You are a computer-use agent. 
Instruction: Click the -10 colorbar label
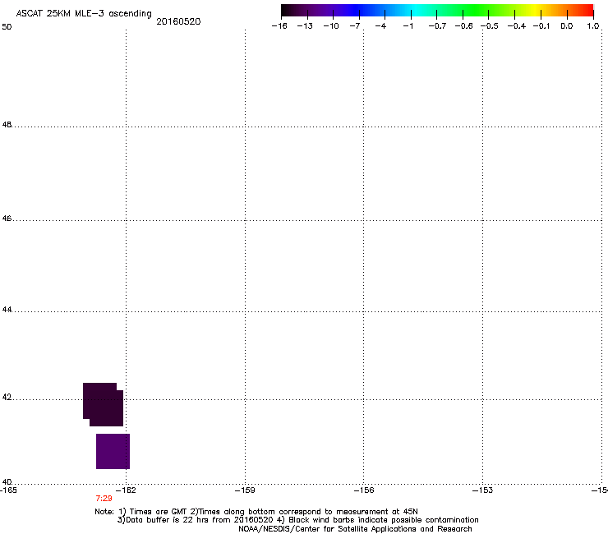pyautogui.click(x=331, y=26)
